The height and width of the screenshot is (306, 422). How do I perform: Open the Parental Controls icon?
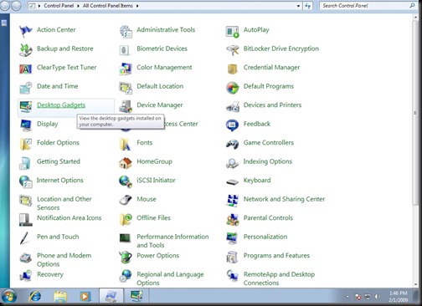pos(233,219)
